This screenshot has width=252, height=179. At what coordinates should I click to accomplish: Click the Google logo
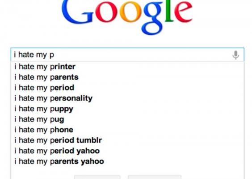[127, 17]
